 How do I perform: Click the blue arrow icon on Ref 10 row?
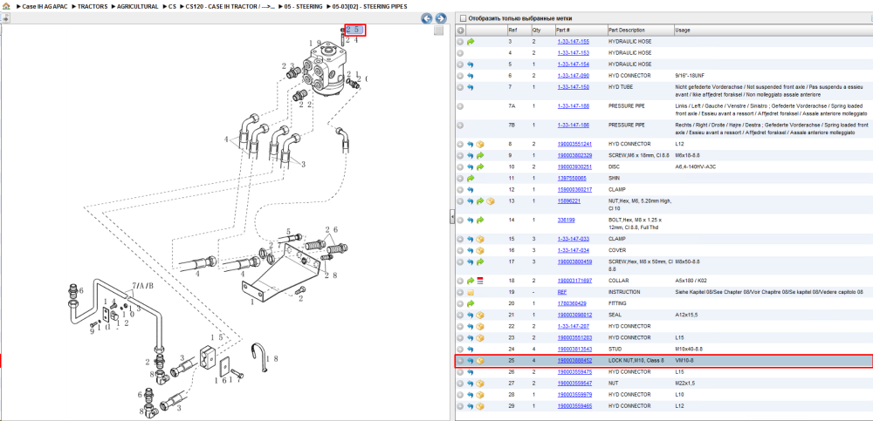(x=471, y=166)
